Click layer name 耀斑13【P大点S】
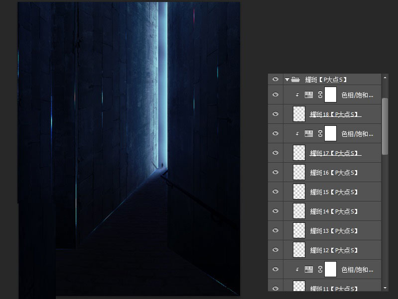 click(334, 231)
